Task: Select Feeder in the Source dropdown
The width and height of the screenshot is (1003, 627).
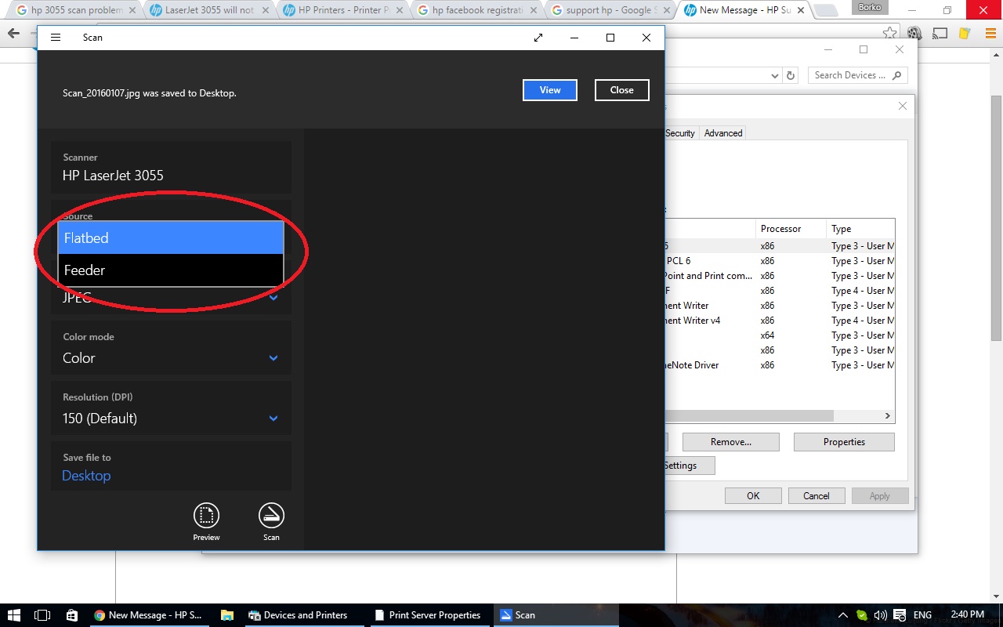Action: click(x=171, y=270)
